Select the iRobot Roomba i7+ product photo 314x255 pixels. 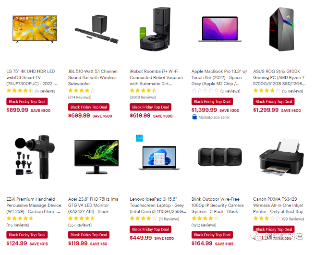pyautogui.click(x=155, y=29)
